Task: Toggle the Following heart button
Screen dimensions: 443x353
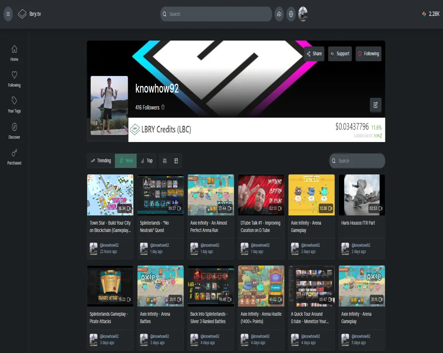Action: tap(368, 53)
